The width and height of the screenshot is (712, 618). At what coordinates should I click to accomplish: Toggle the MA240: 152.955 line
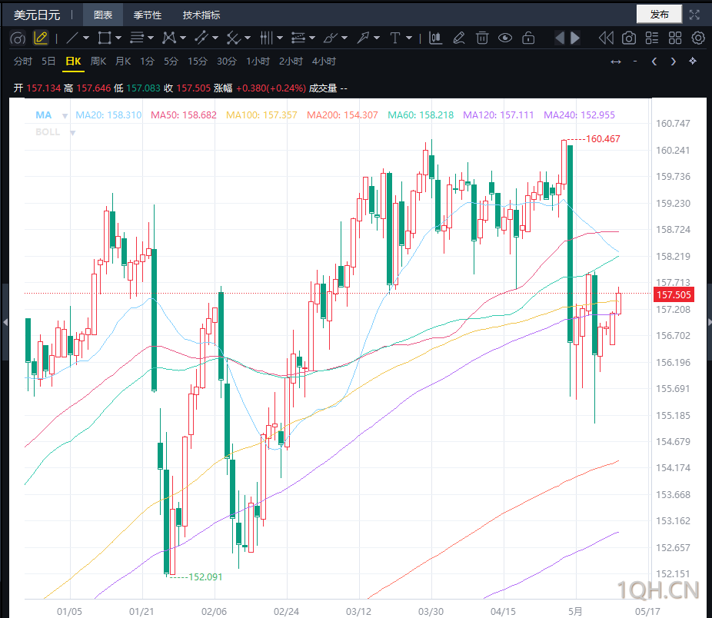click(580, 115)
